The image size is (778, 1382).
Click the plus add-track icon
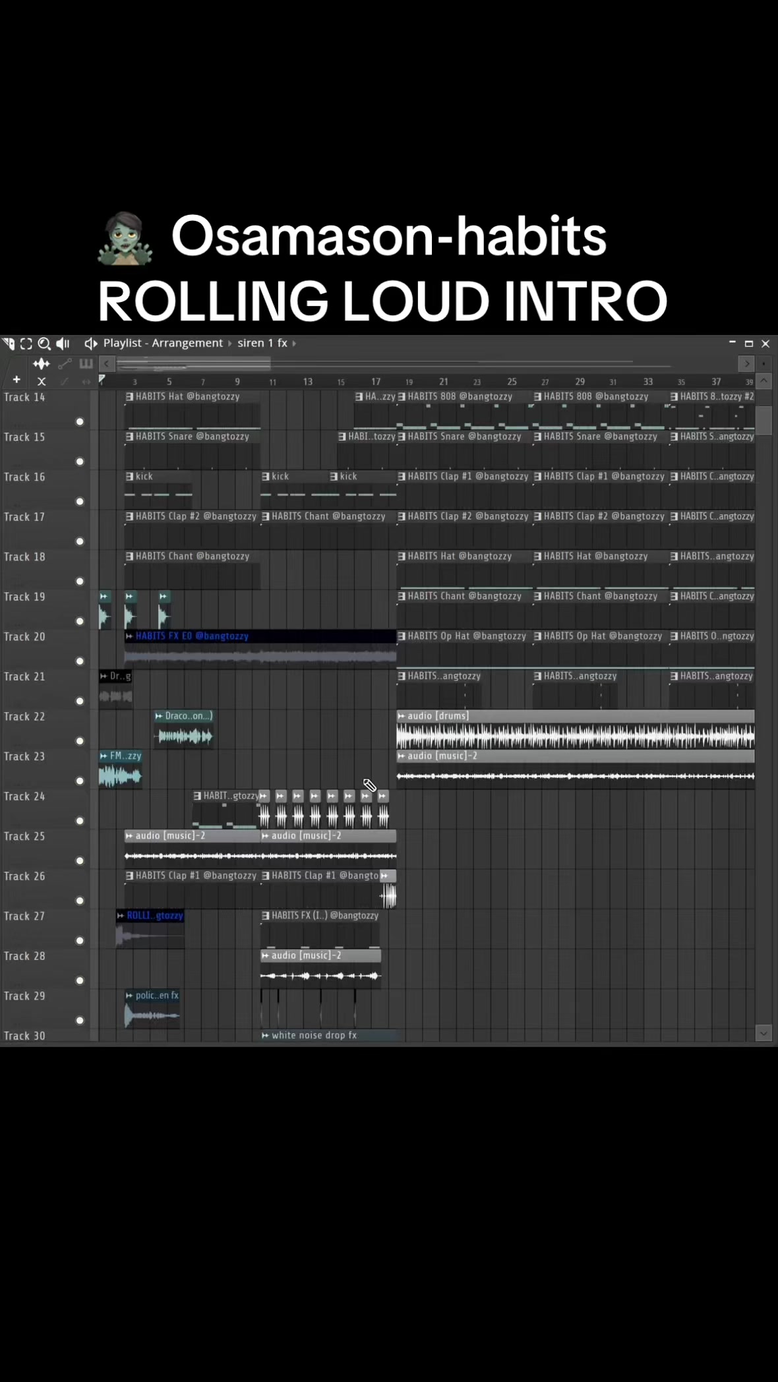click(16, 380)
